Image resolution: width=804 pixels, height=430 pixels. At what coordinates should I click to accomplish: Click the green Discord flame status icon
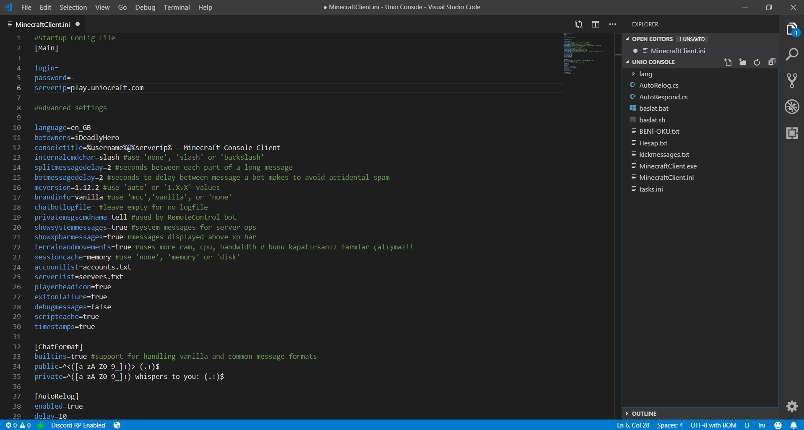click(x=40, y=425)
